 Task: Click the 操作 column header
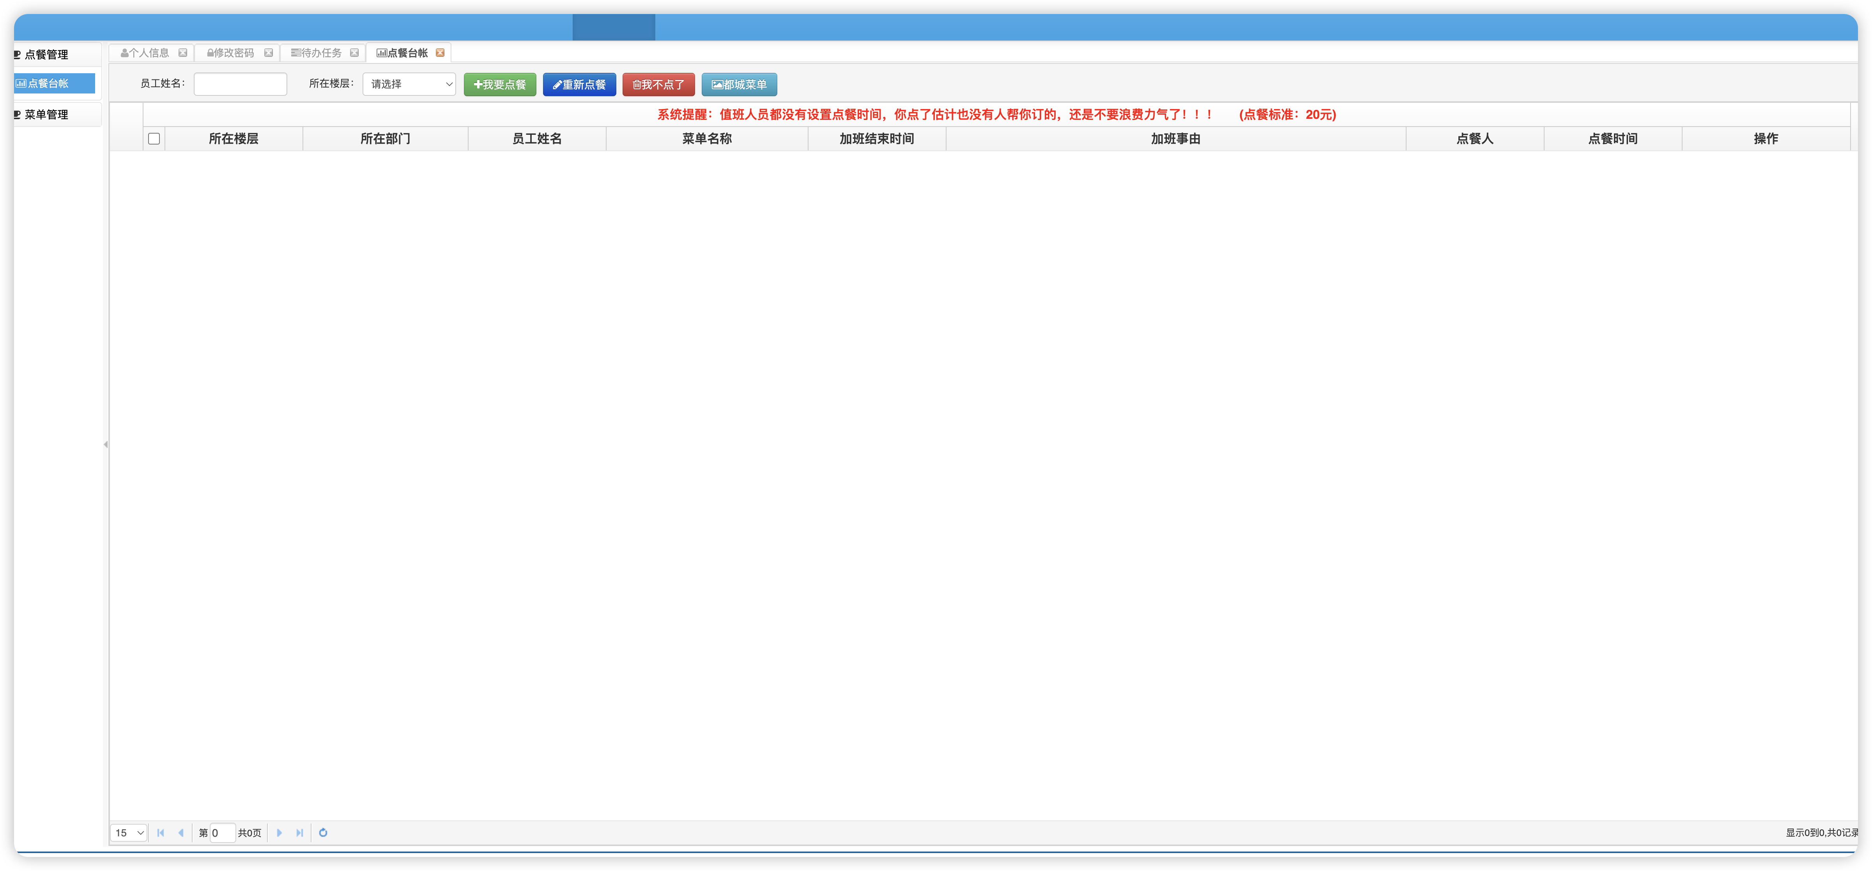coord(1766,139)
